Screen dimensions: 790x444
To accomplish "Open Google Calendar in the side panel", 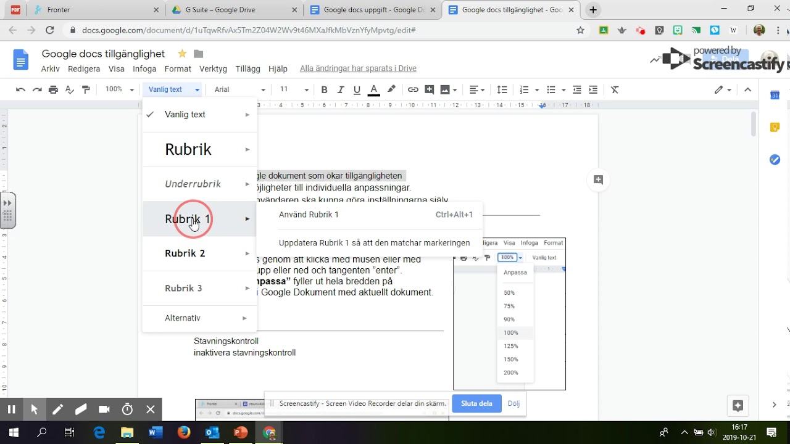I will [775, 95].
